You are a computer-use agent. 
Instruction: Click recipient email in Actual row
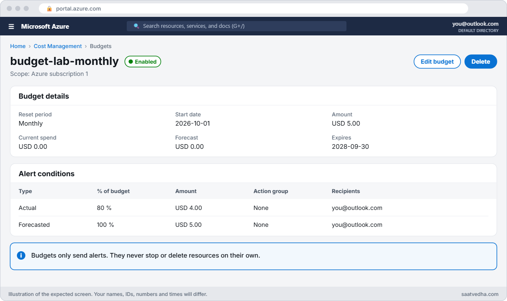pyautogui.click(x=357, y=208)
